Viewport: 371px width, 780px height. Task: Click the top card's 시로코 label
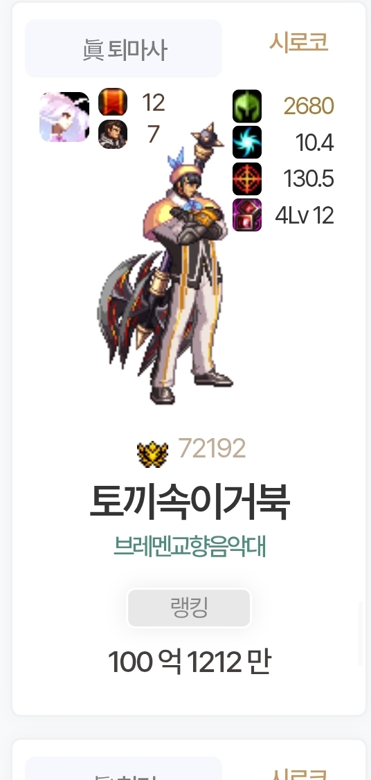[x=299, y=42]
